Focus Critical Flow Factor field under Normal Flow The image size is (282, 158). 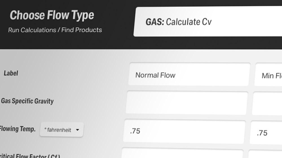pos(182,153)
